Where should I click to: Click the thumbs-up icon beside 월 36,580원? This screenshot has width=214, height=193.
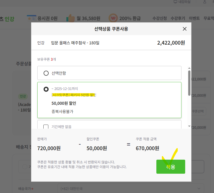70,18
